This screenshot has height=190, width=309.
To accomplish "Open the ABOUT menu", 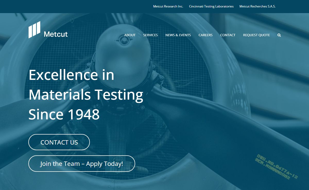I will coord(130,35).
